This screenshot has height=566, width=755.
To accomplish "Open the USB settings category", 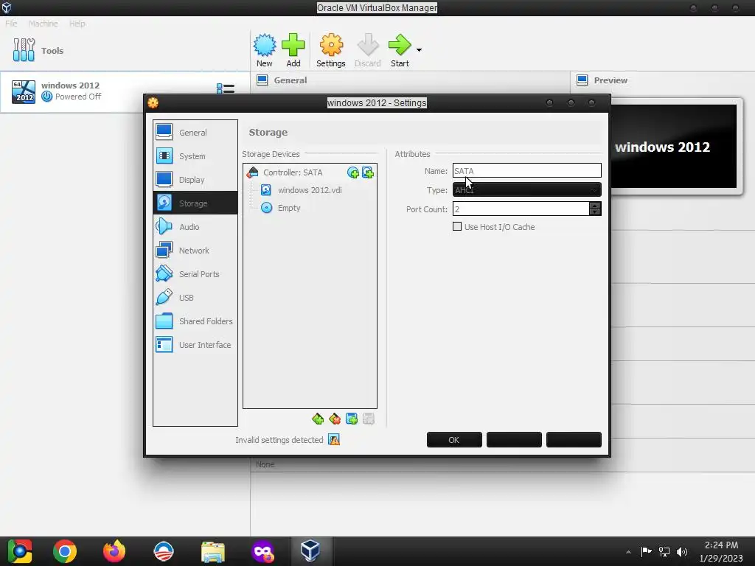I will [195, 298].
